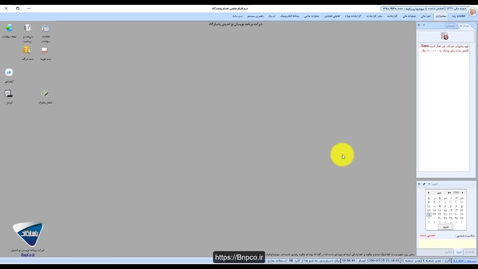
Task: Open the سند درآمد coins icon
Action: [27, 50]
